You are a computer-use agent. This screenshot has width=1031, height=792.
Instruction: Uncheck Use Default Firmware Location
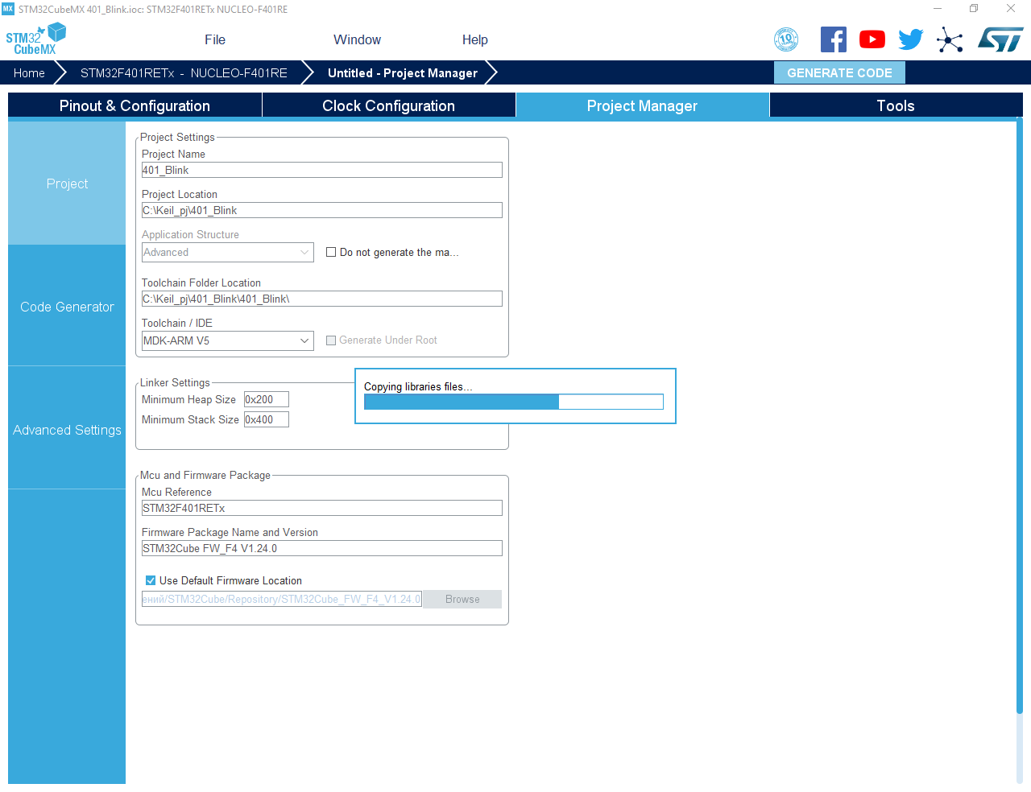[x=151, y=580]
